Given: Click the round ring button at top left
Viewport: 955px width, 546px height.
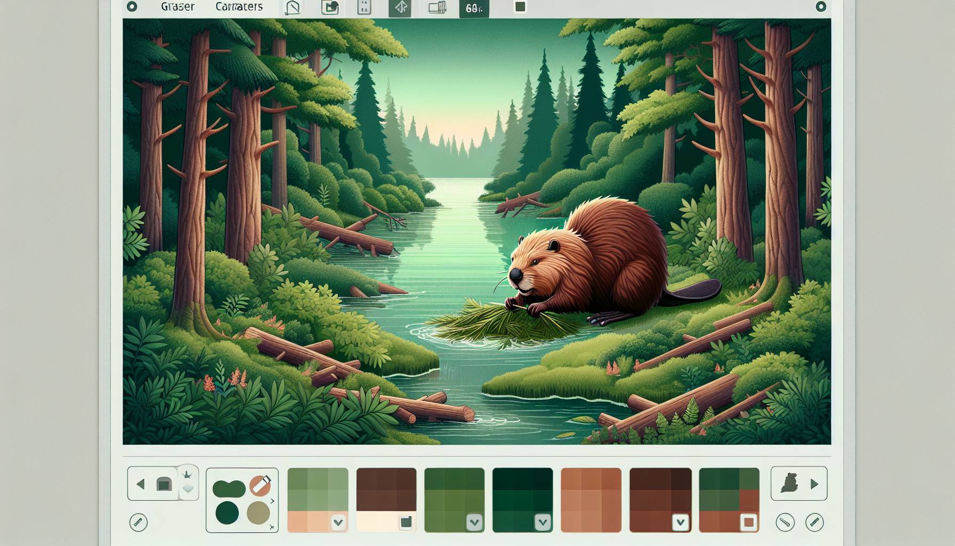Looking at the screenshot, I should coord(132,7).
